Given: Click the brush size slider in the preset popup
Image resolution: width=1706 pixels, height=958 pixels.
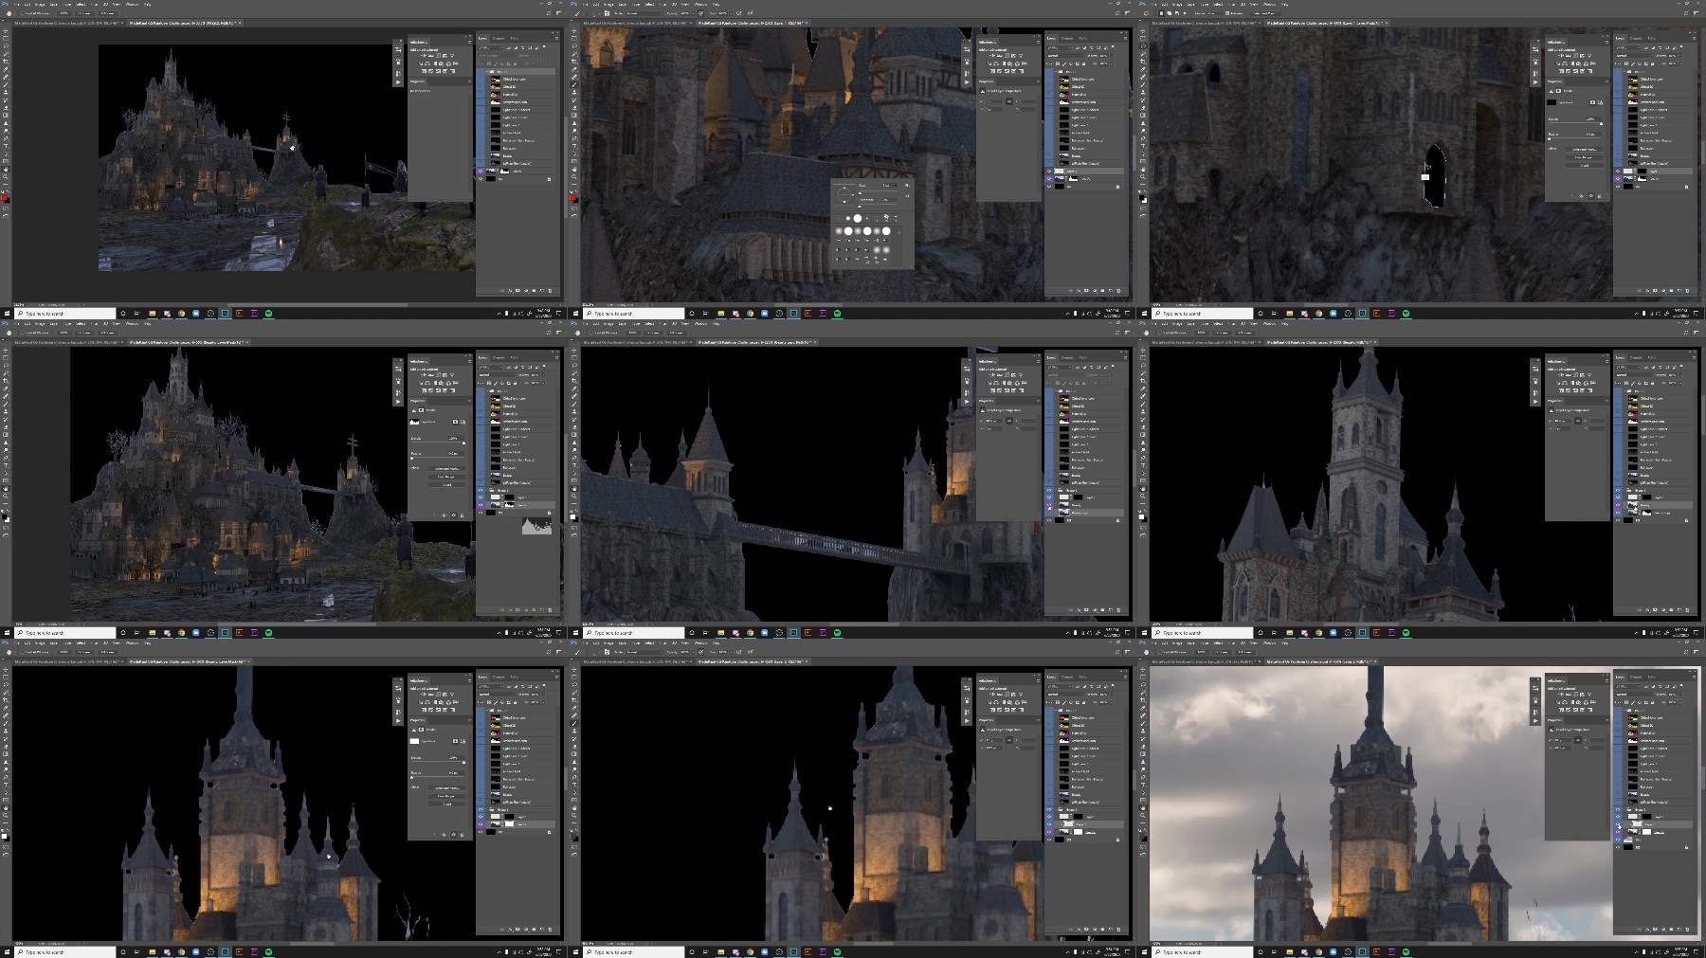Looking at the screenshot, I should 879,191.
